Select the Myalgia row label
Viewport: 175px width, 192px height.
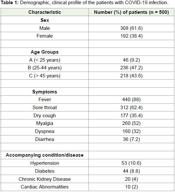pos(45,123)
